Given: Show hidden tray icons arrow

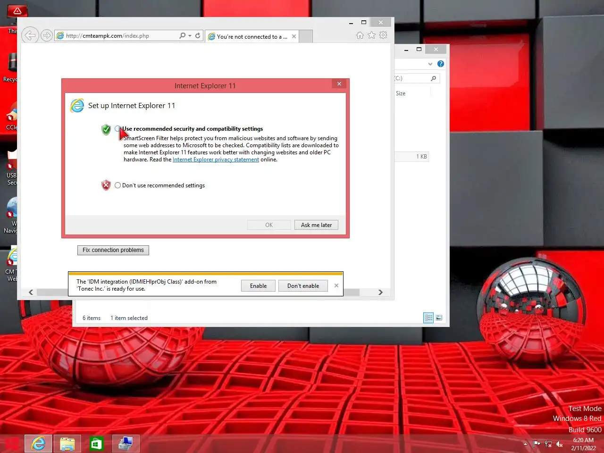Looking at the screenshot, I should tap(525, 444).
